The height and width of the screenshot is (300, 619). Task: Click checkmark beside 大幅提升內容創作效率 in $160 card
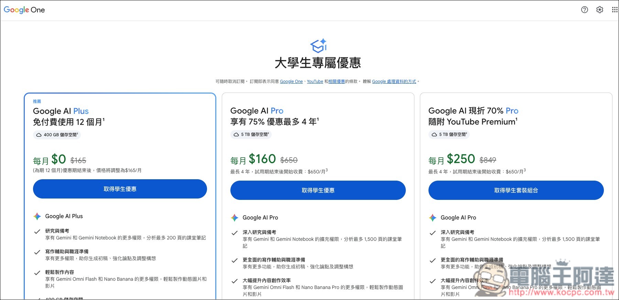tap(235, 281)
